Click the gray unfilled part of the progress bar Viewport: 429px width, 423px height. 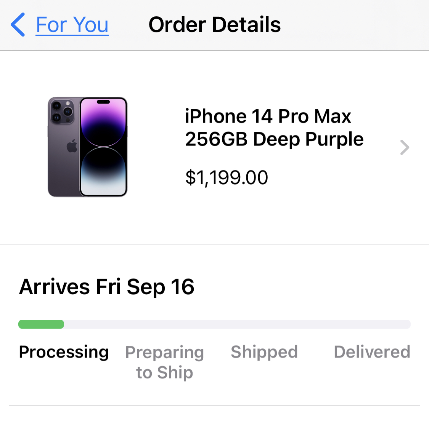click(236, 324)
